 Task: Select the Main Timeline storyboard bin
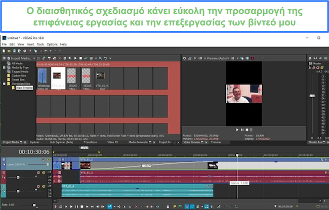point(25,88)
